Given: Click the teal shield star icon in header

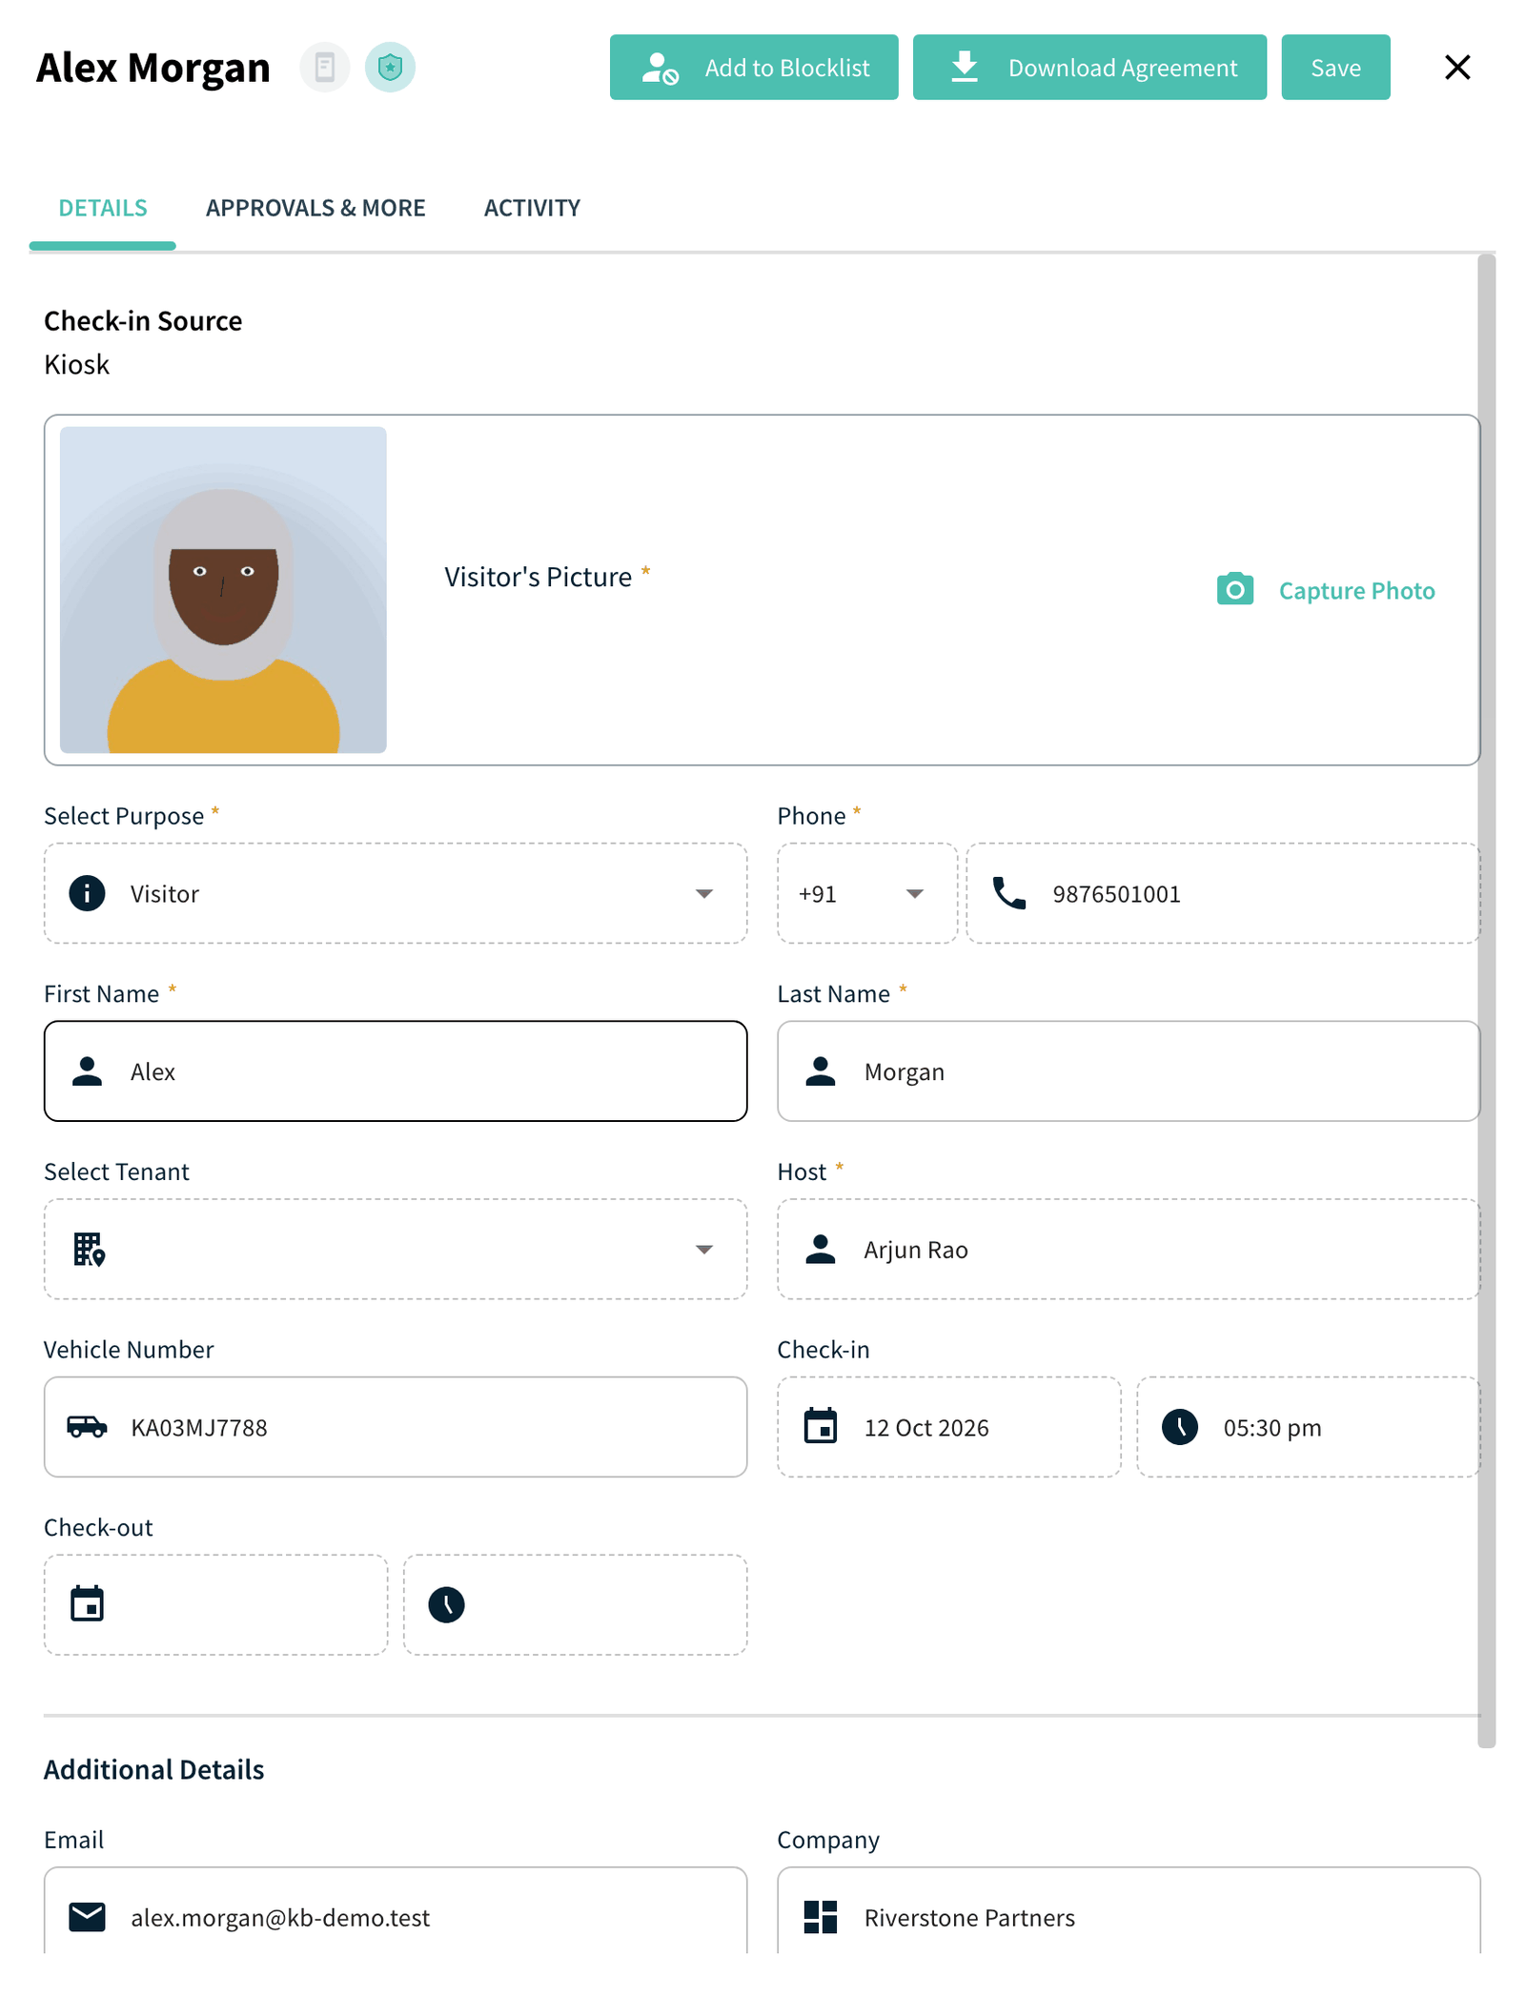Looking at the screenshot, I should pyautogui.click(x=390, y=68).
